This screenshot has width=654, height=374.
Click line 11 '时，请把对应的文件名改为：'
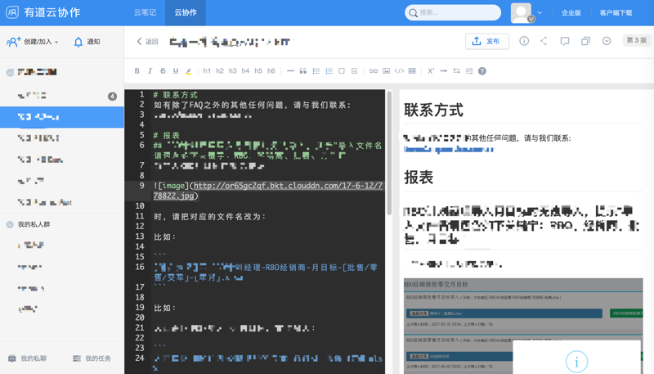(209, 217)
